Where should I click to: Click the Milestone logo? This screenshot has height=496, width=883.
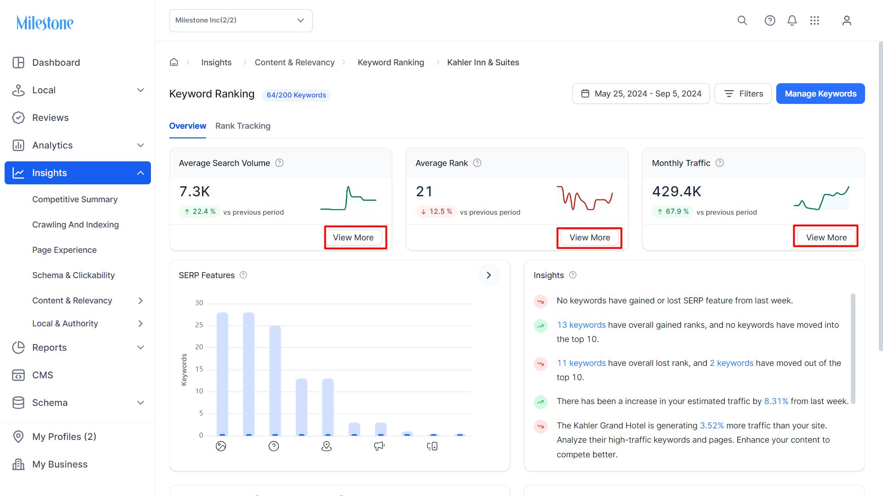(x=45, y=23)
